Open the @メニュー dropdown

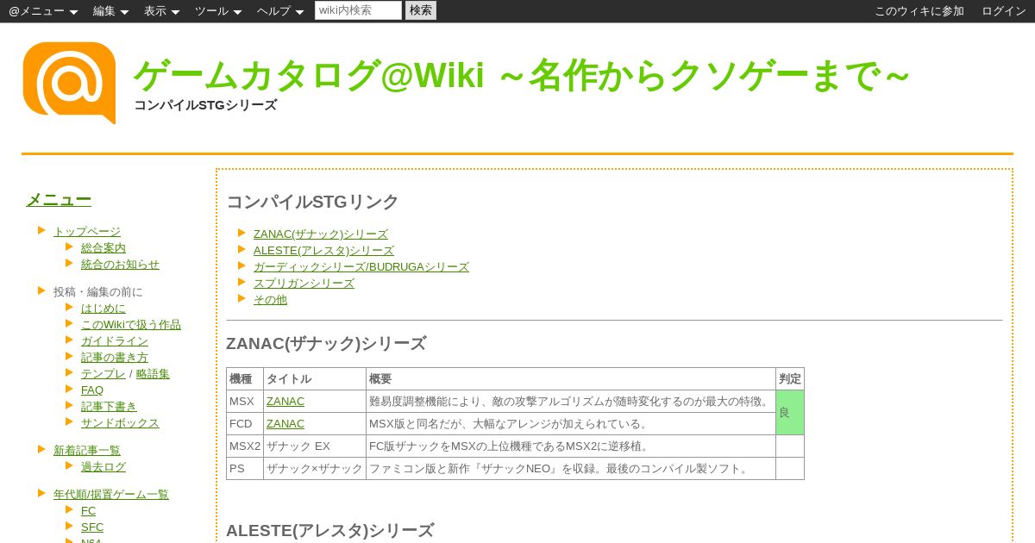point(43,11)
